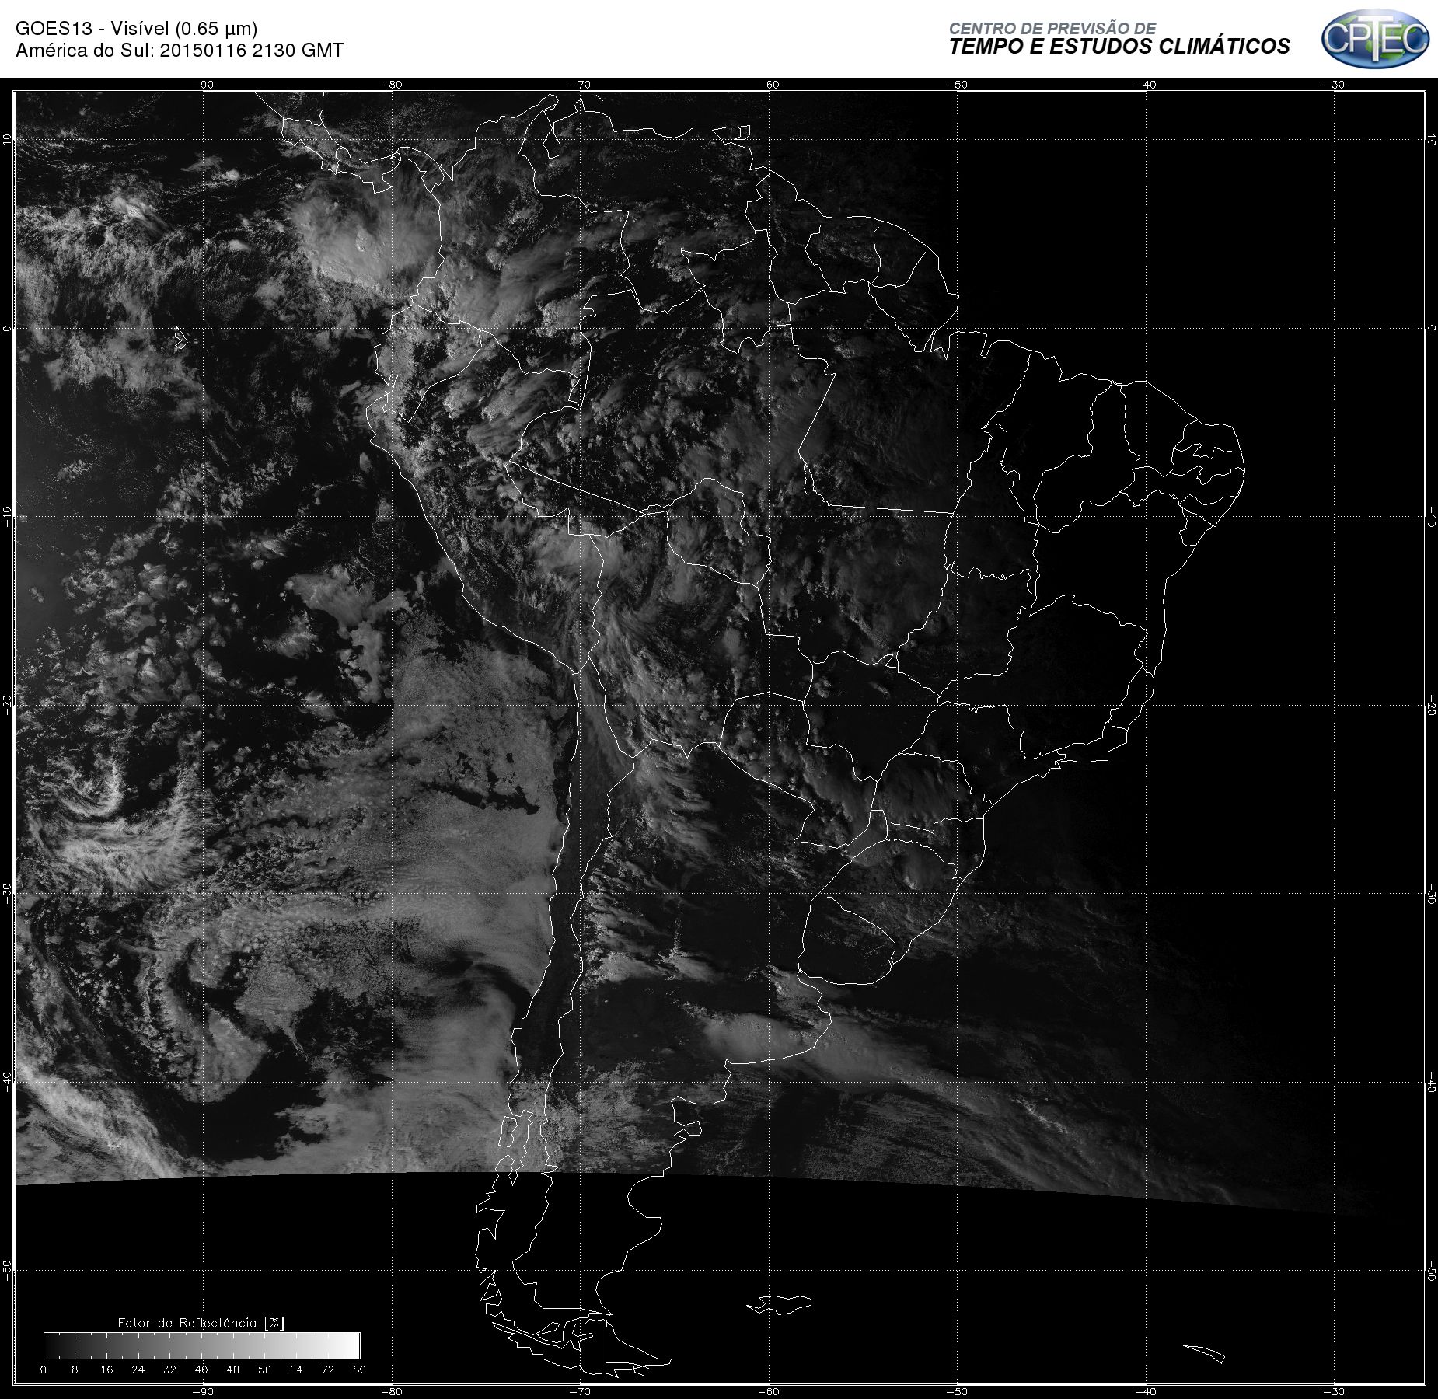Click the 80 tick on the reflectance color bar
The height and width of the screenshot is (1399, 1438).
(x=359, y=1369)
